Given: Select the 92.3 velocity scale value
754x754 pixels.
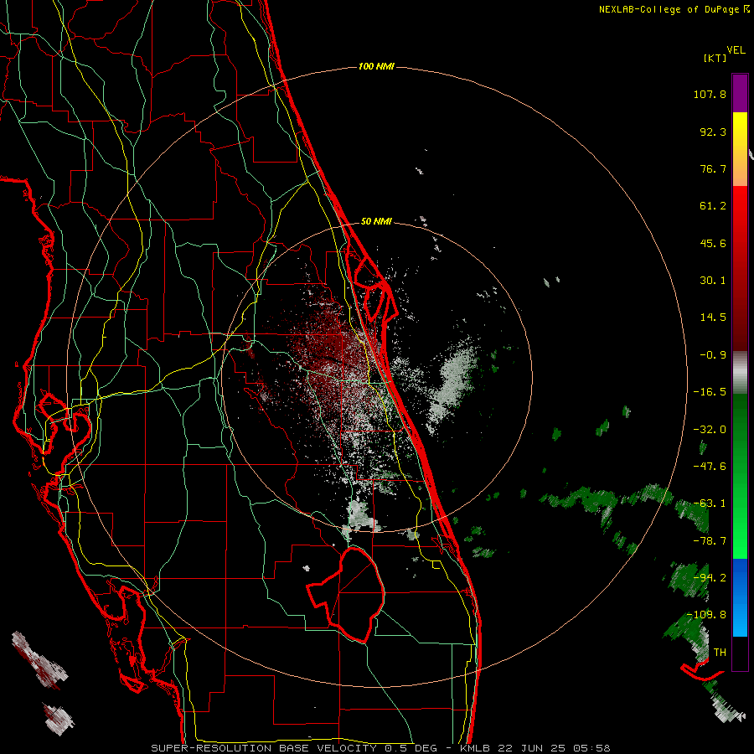Looking at the screenshot, I should [x=713, y=132].
